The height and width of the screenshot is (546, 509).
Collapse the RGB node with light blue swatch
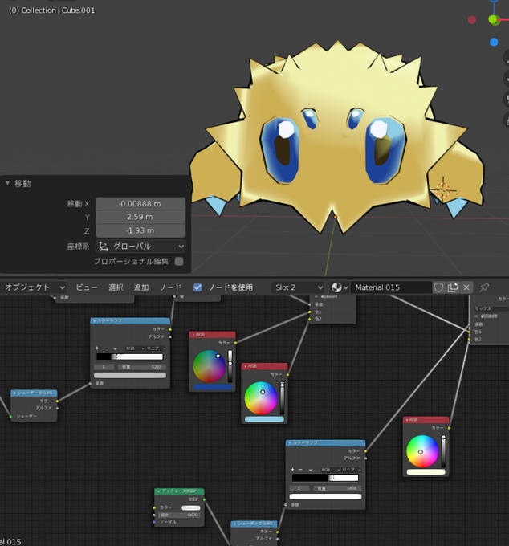(x=245, y=366)
